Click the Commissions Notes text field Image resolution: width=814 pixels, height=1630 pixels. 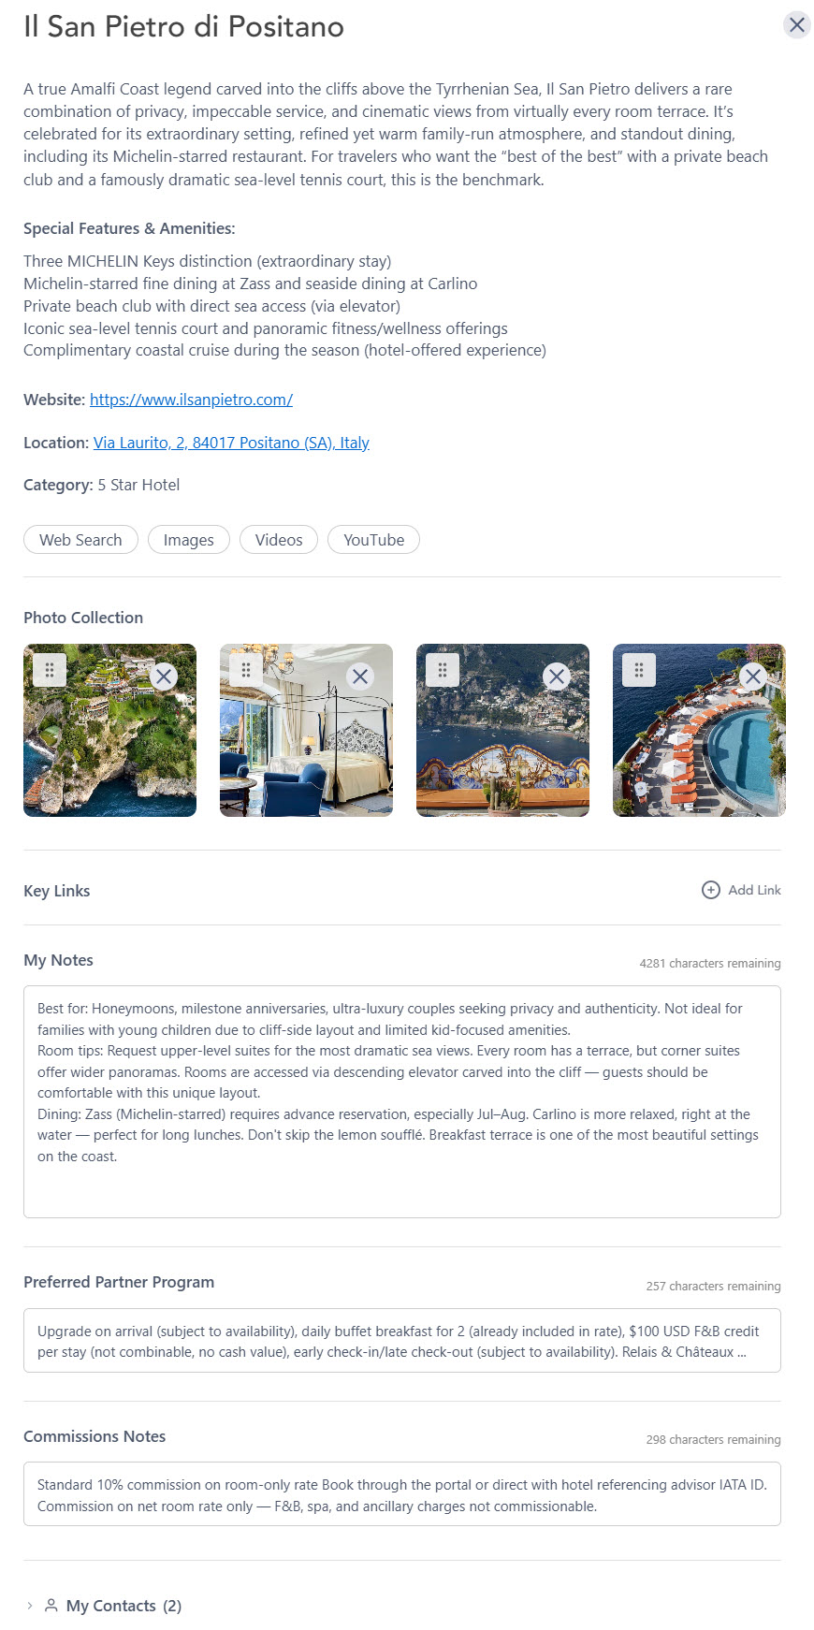402,1494
